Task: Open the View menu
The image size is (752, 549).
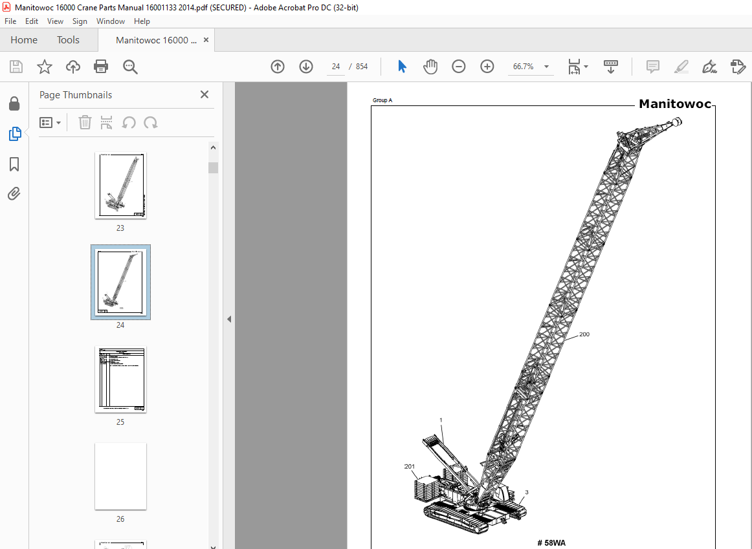Action: [55, 21]
